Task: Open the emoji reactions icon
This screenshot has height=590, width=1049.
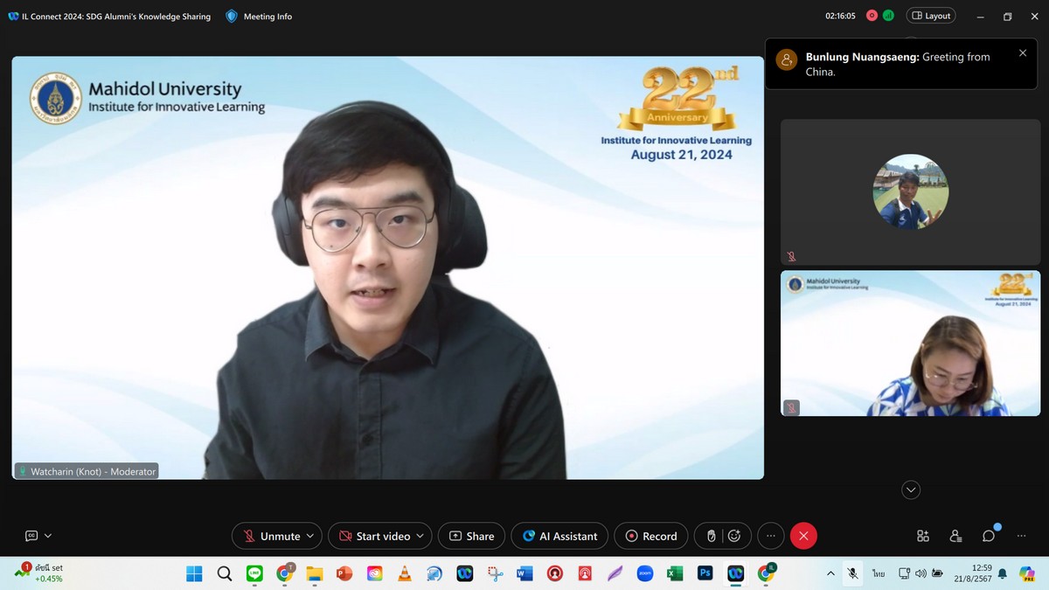Action: click(735, 536)
